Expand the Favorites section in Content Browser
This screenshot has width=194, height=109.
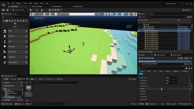click(3, 83)
